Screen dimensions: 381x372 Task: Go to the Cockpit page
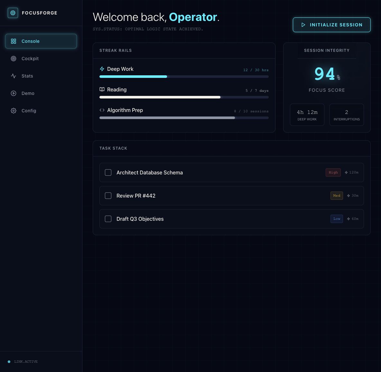[41, 59]
